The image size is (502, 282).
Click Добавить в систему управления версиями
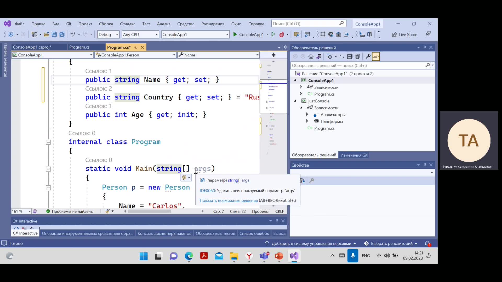pos(311,243)
